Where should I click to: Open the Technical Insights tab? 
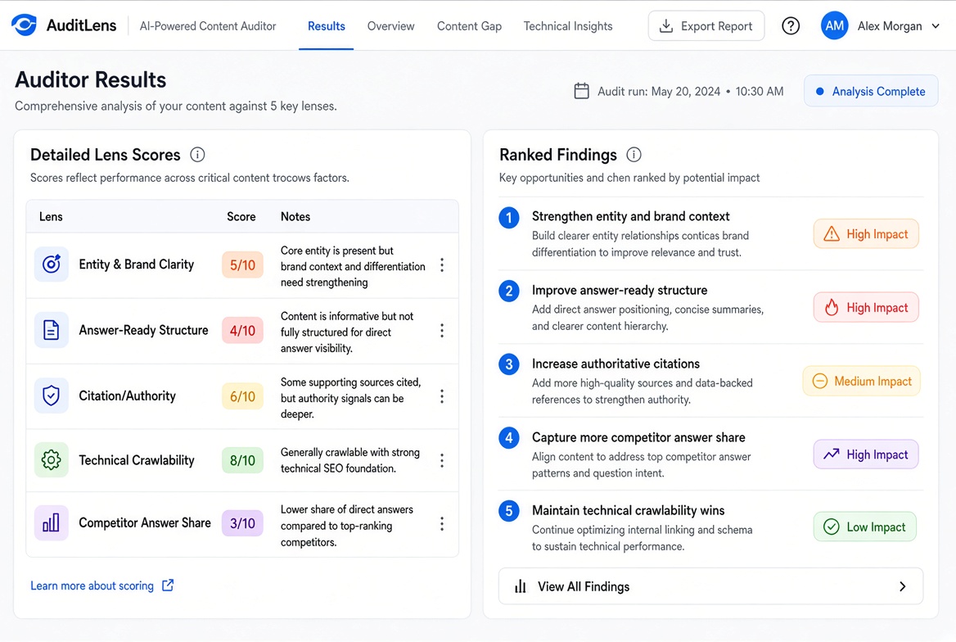[x=568, y=26]
